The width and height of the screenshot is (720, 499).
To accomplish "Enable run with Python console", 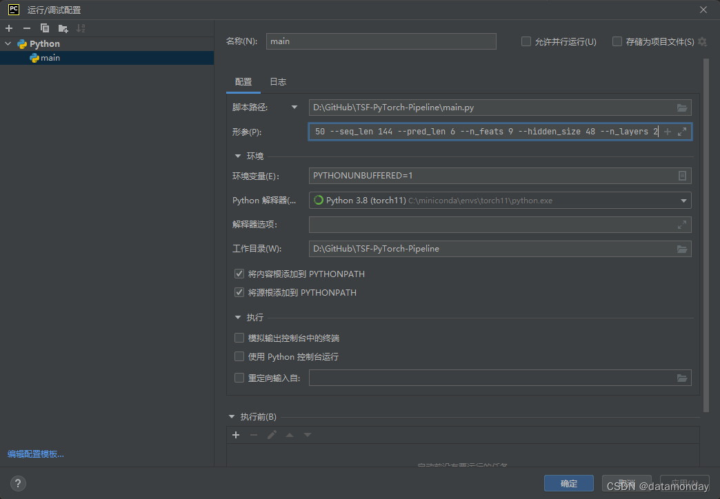I will click(x=239, y=357).
